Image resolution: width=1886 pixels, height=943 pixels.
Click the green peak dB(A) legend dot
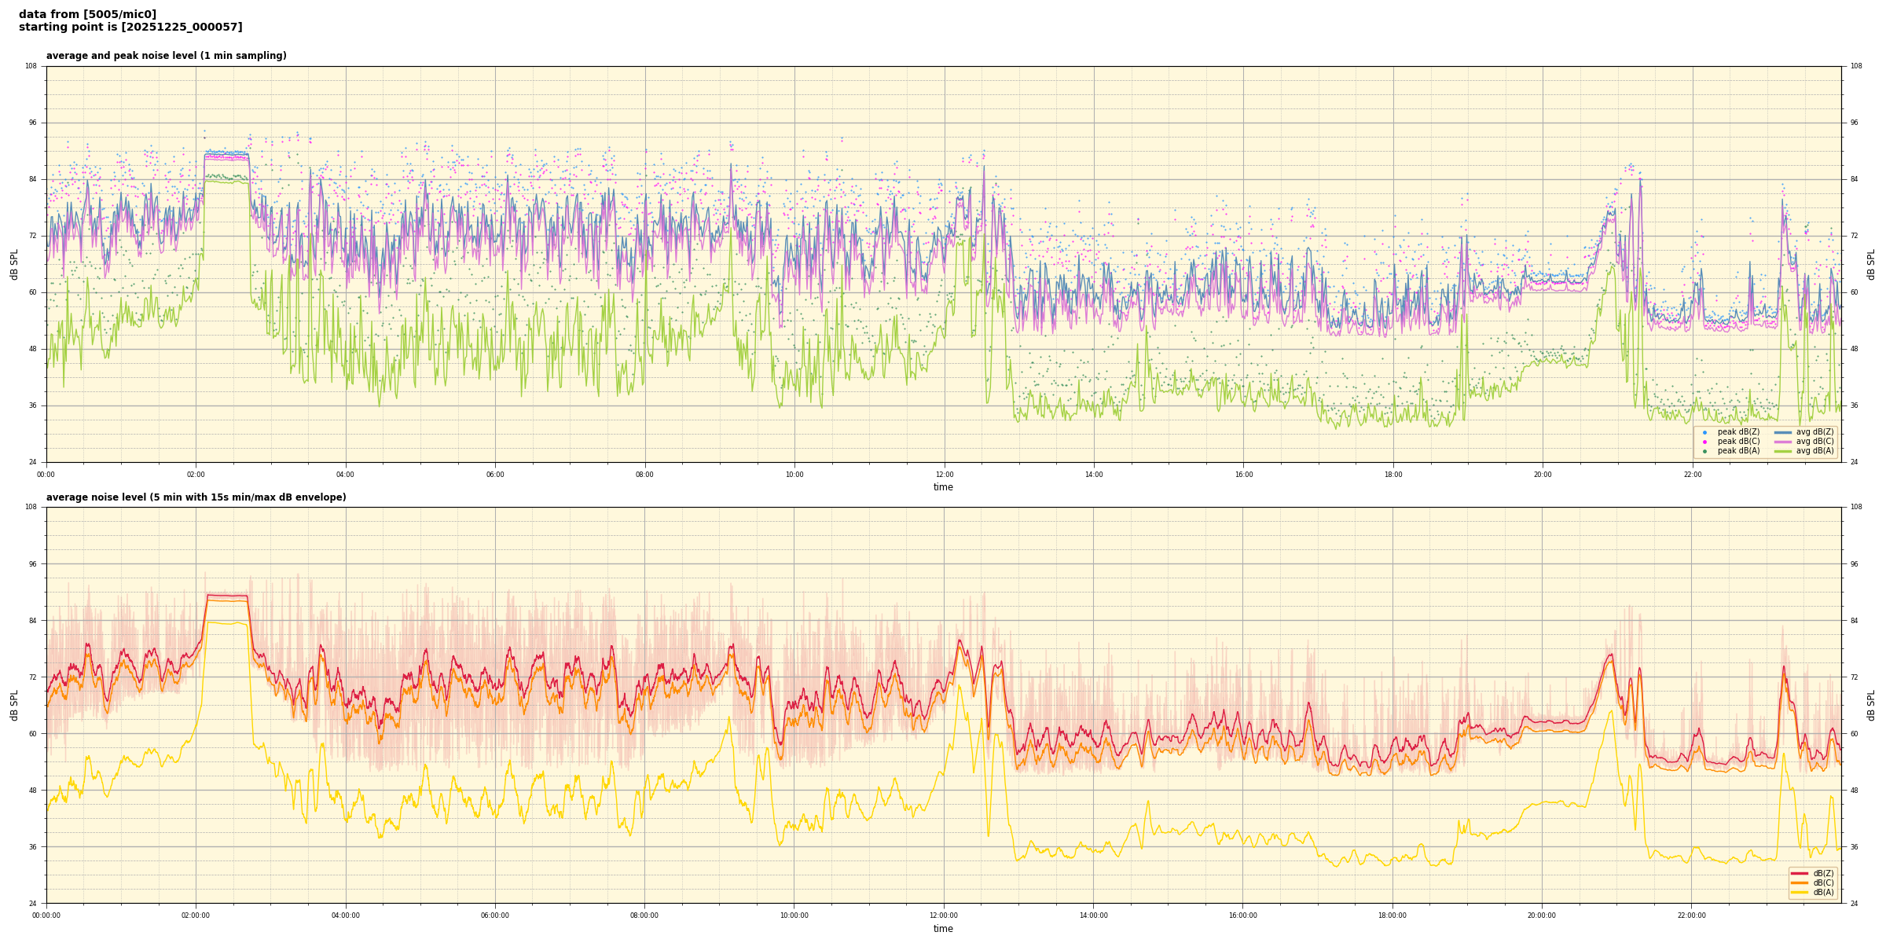tap(1704, 451)
